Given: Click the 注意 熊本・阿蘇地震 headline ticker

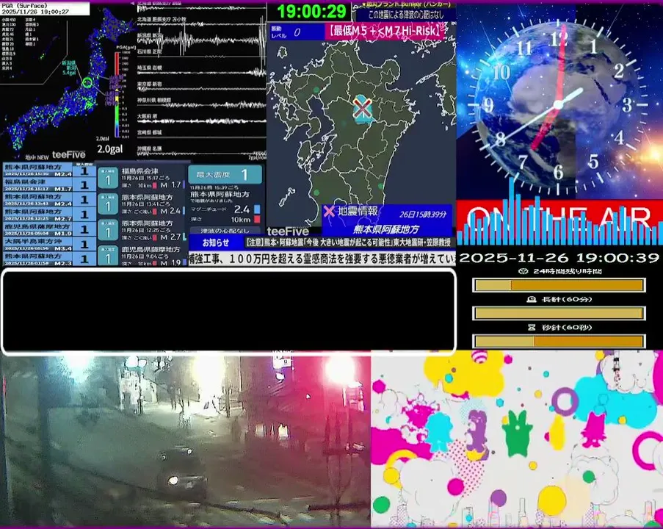Looking at the screenshot, I should 347,242.
